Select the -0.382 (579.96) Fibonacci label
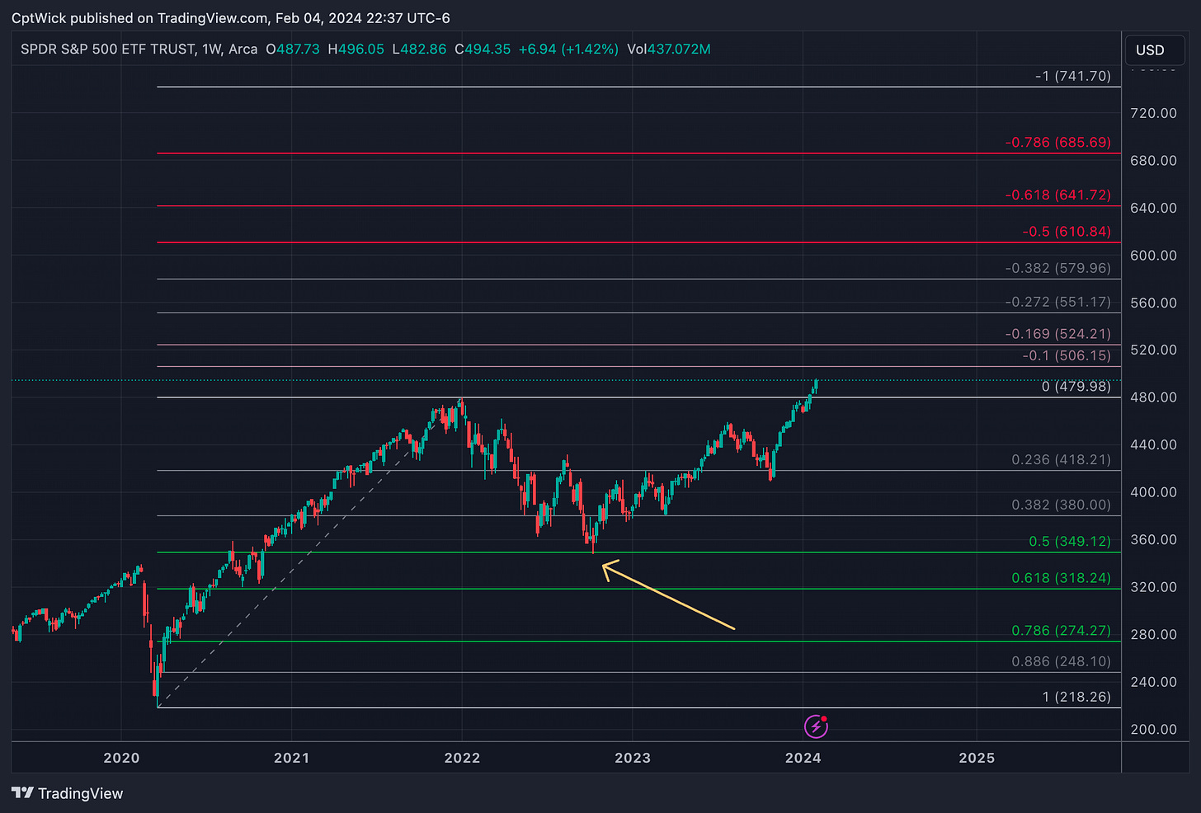The image size is (1201, 813). coord(1058,268)
